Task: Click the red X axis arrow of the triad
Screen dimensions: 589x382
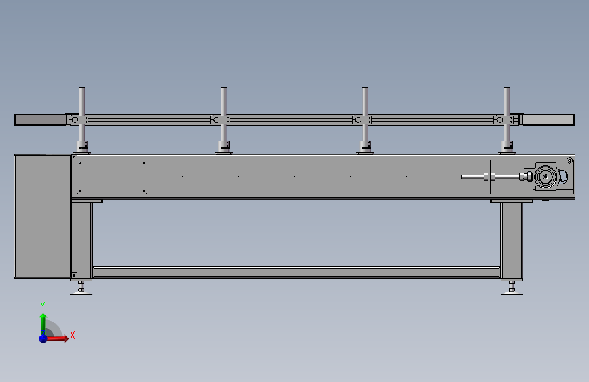Action: pyautogui.click(x=56, y=338)
